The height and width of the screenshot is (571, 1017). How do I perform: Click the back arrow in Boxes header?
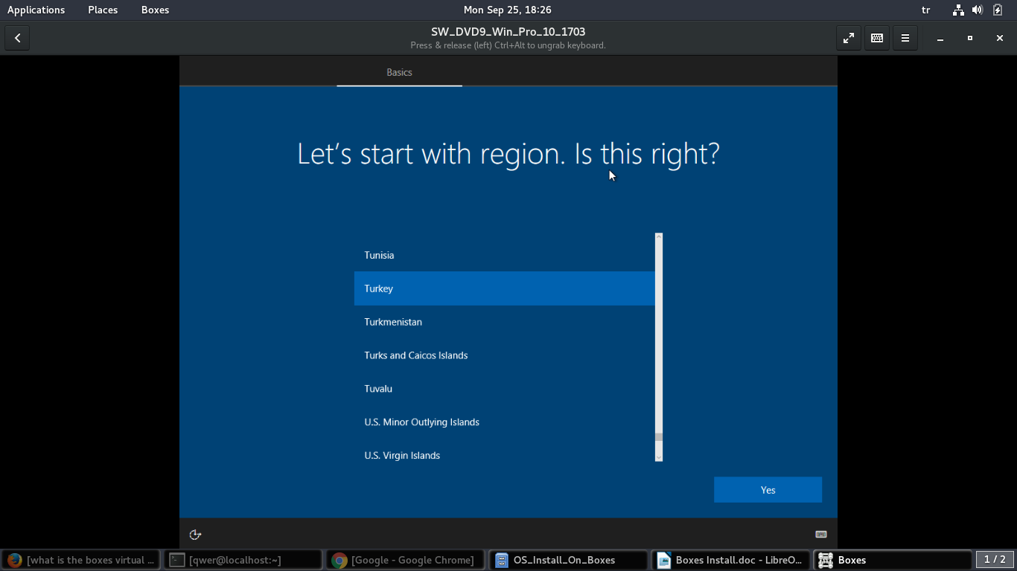pyautogui.click(x=17, y=38)
